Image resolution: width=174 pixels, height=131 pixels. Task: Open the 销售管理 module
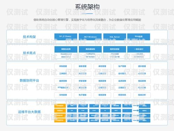click(83, 66)
